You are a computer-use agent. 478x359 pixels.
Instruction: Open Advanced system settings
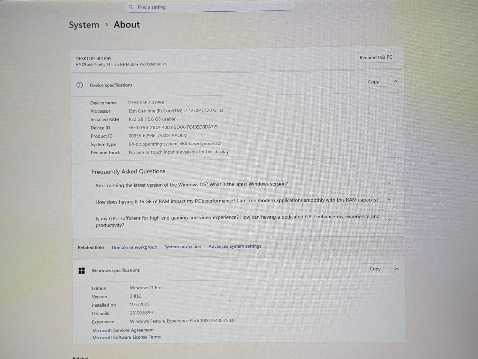pos(235,246)
